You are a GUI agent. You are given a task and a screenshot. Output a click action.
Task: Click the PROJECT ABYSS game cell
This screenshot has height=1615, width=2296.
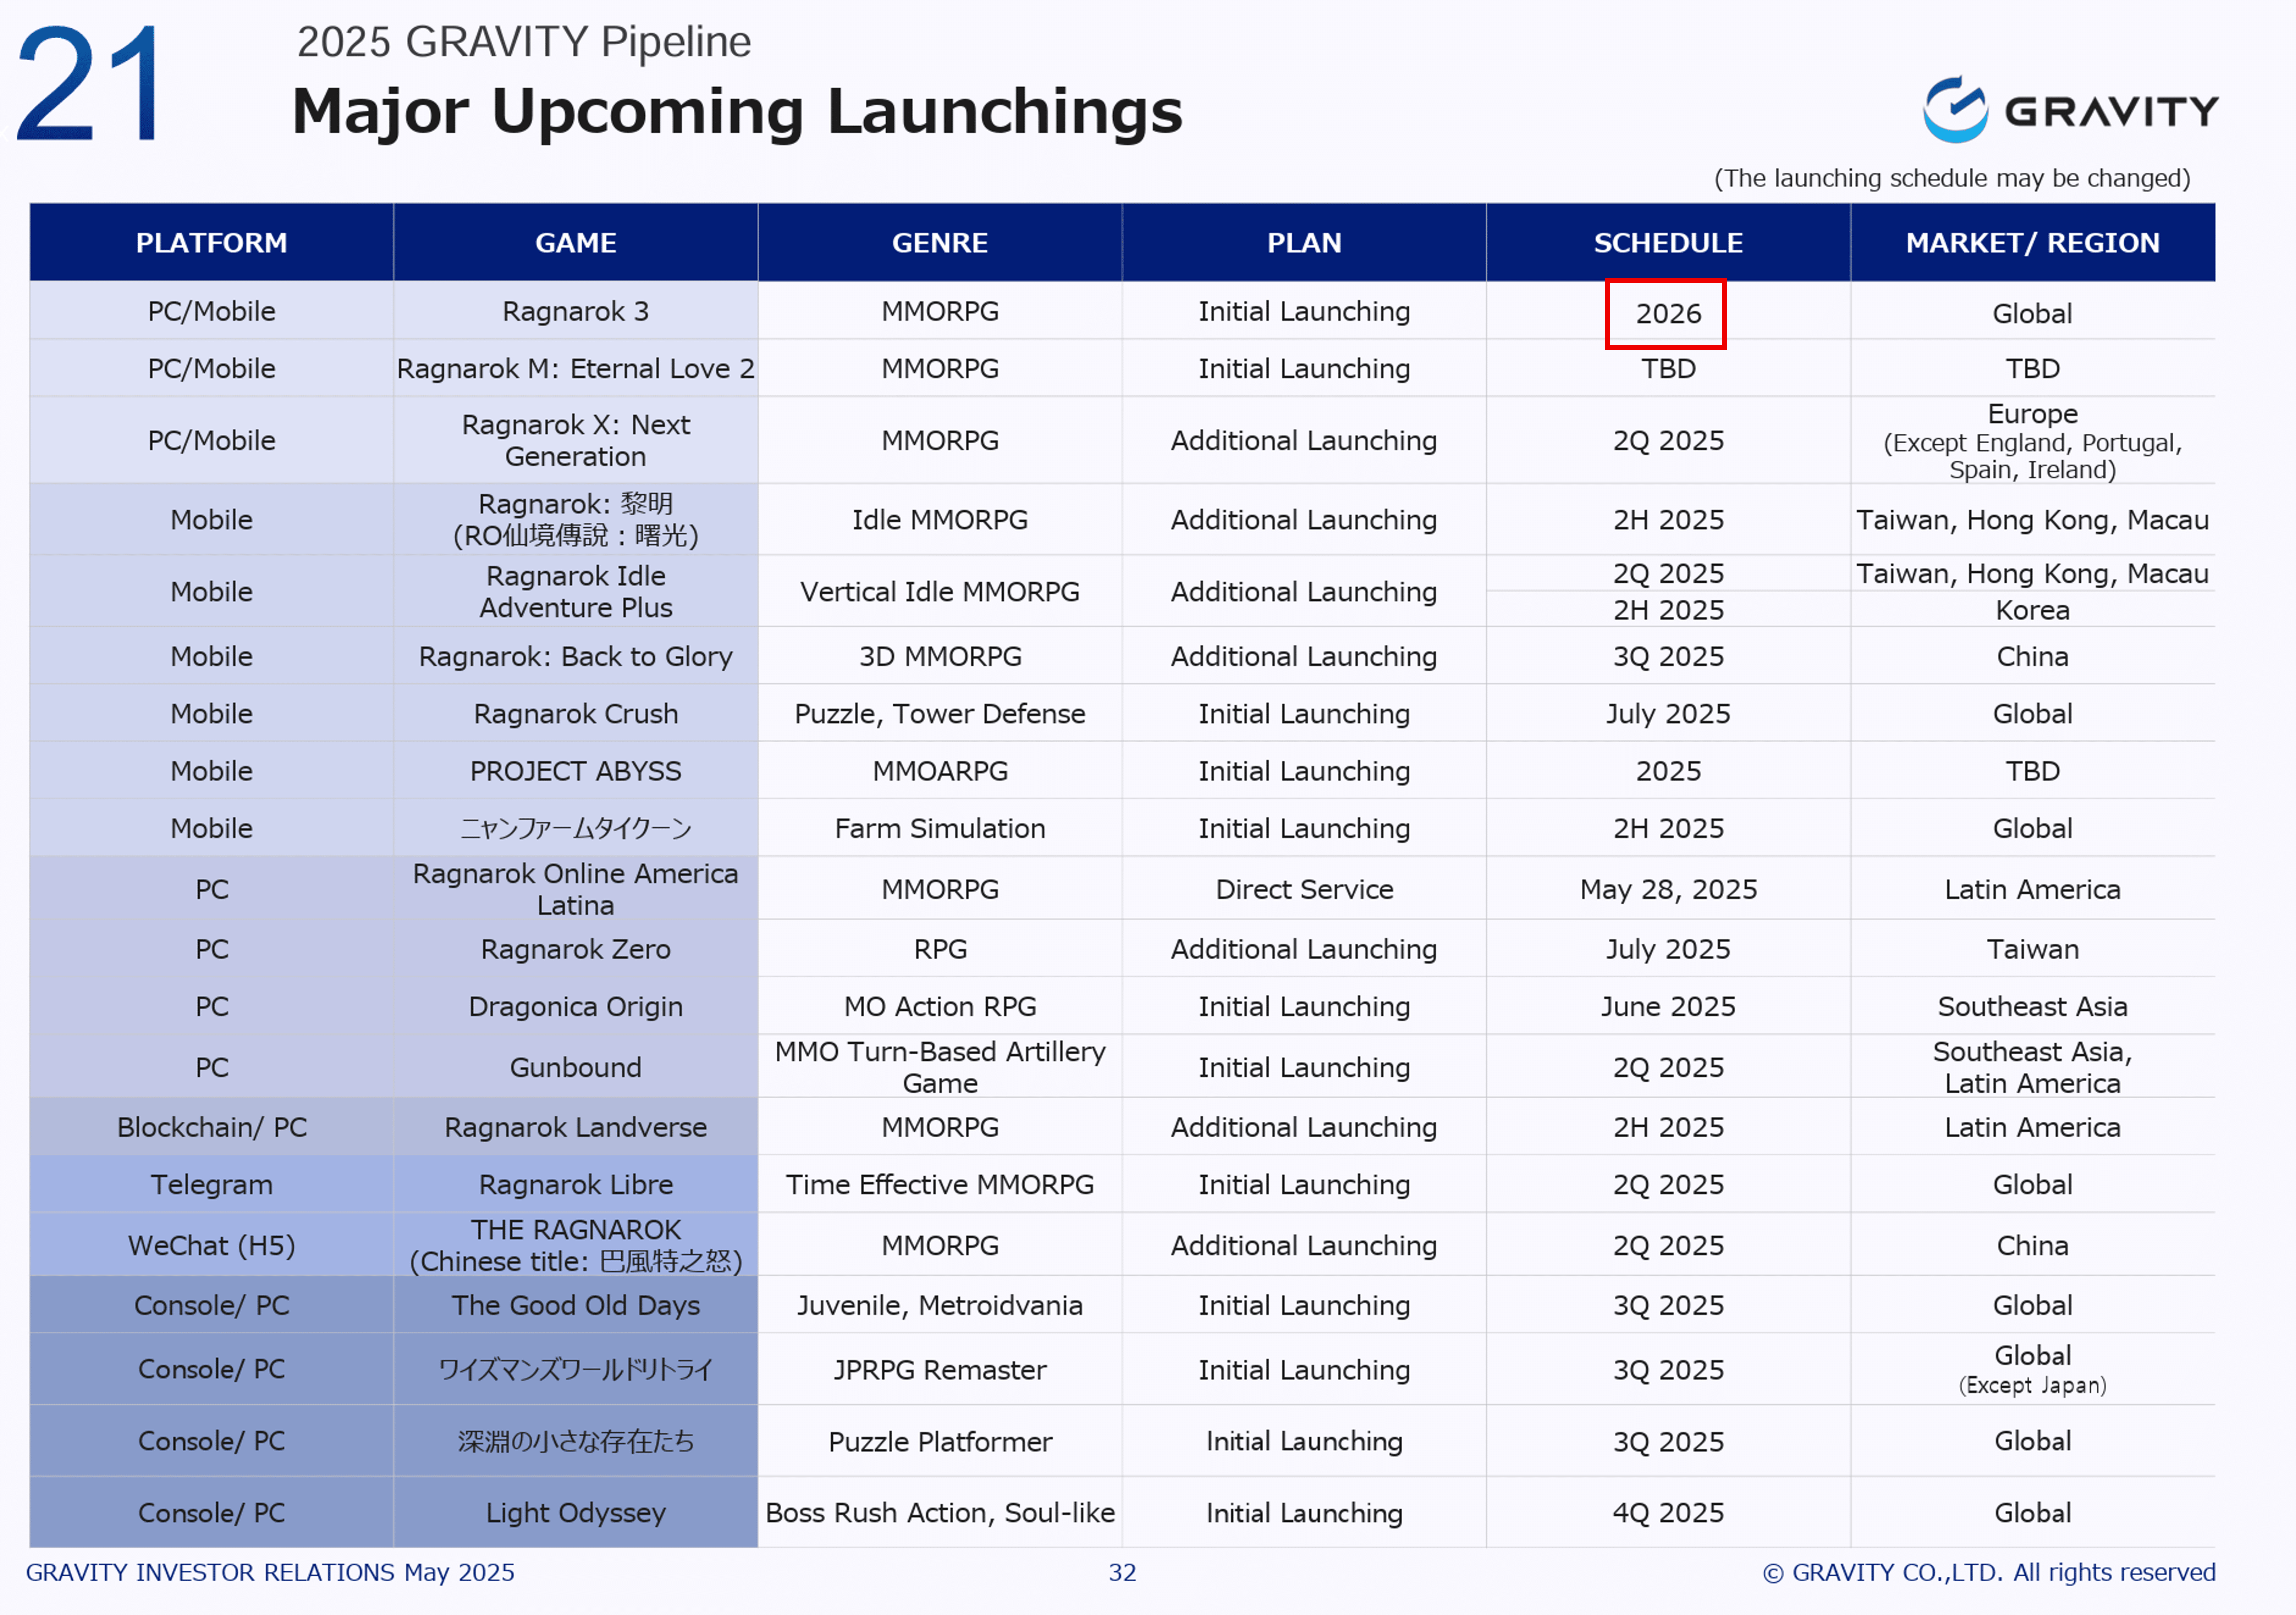click(x=575, y=771)
